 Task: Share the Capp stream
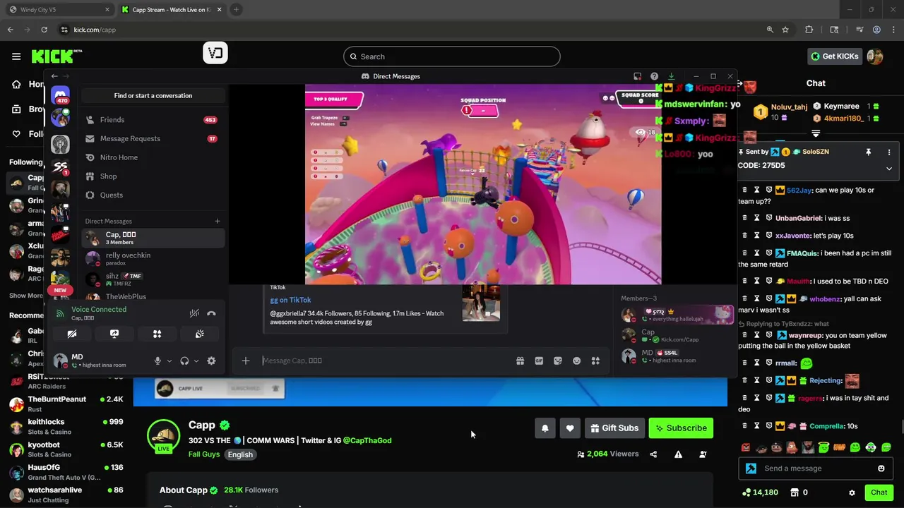pos(653,454)
